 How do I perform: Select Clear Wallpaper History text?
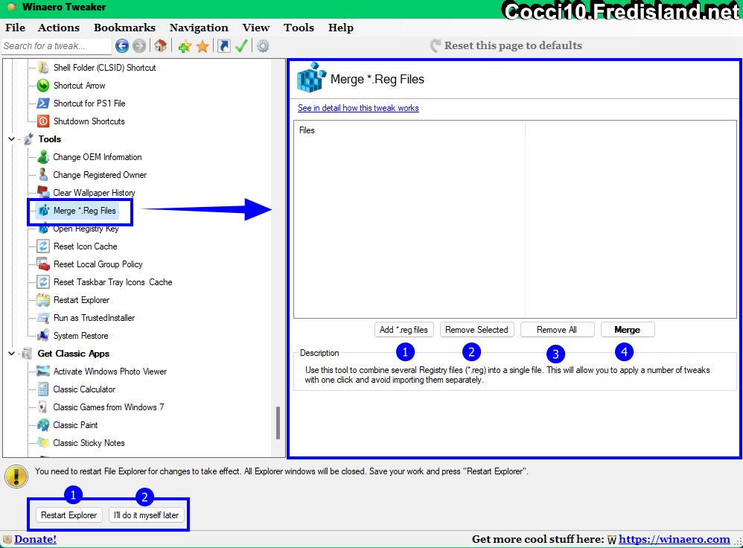pos(94,193)
